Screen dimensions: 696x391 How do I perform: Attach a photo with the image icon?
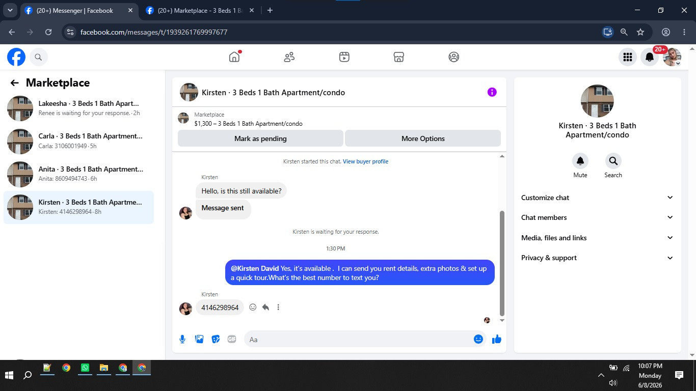click(199, 339)
